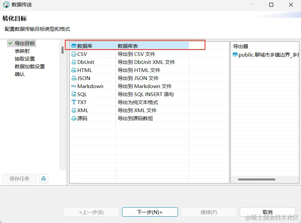Click the XML file icon
301x223 pixels.
[74, 110]
